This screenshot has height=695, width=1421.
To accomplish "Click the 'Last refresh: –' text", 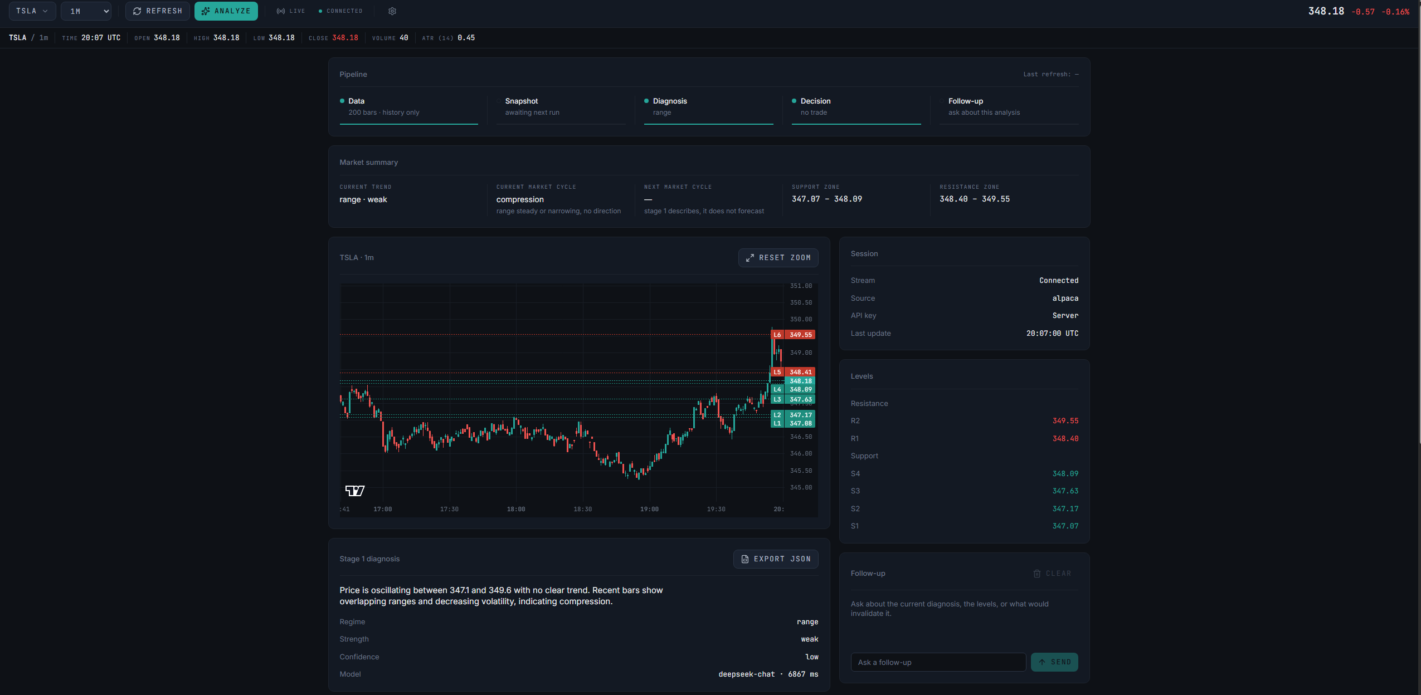I will 1050,75.
